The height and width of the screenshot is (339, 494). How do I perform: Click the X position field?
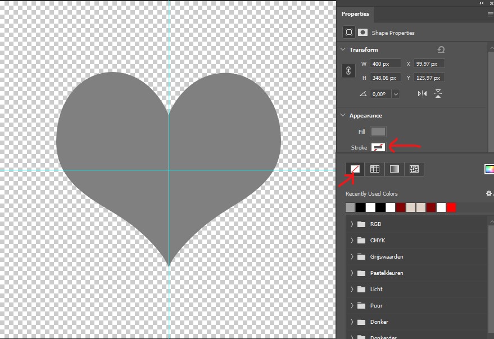coord(429,64)
